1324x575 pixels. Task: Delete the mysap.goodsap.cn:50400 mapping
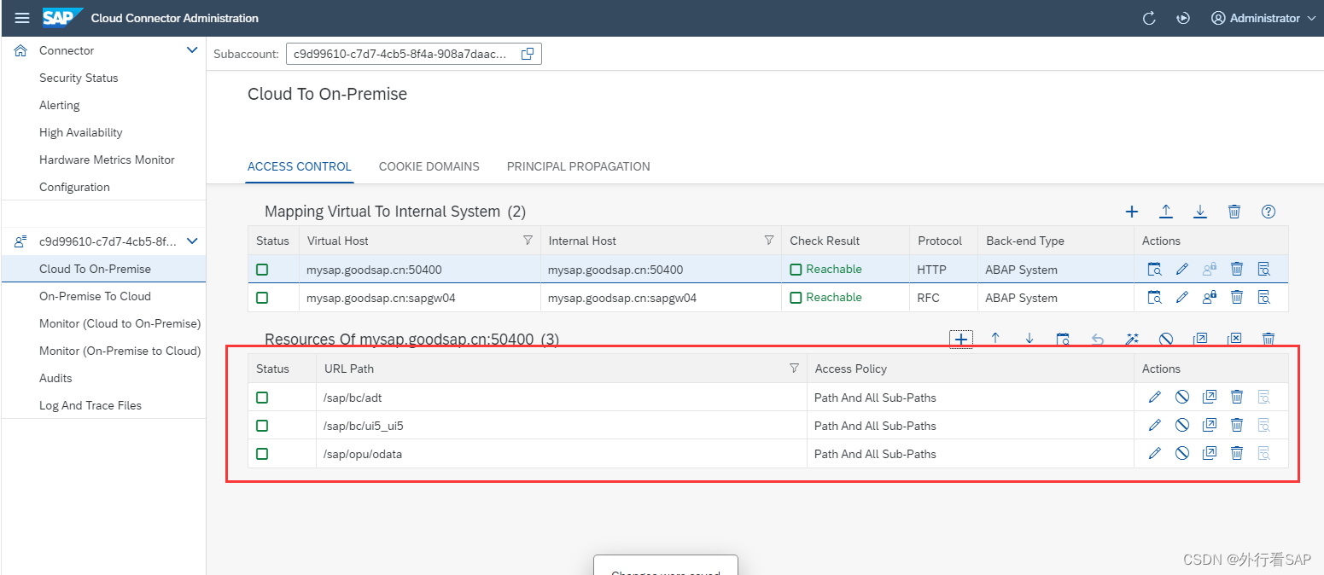(x=1237, y=270)
